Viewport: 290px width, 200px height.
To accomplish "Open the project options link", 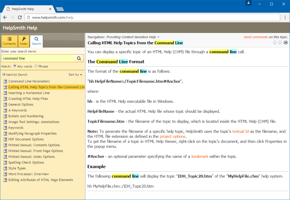I will [172, 136].
